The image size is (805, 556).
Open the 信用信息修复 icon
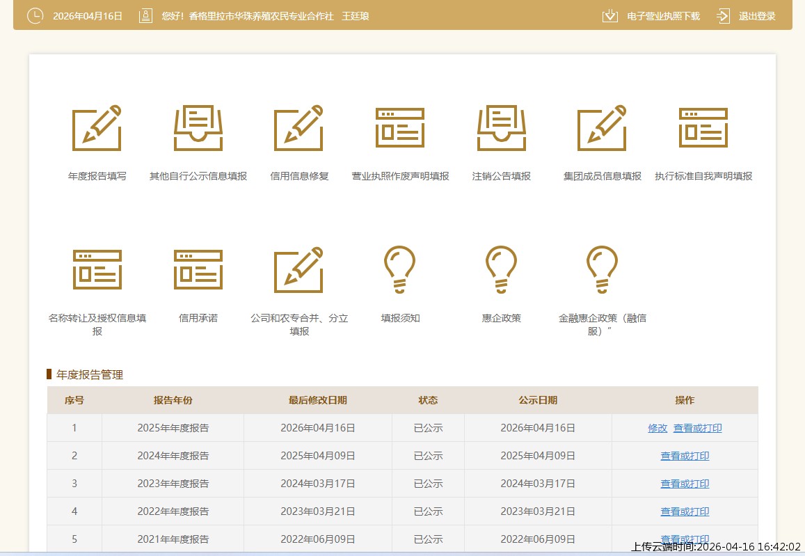tap(299, 129)
